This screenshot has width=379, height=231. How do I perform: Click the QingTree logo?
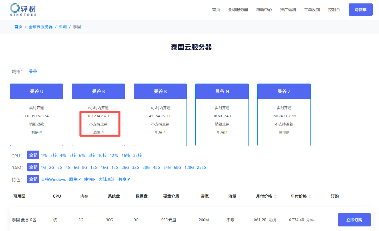point(23,10)
